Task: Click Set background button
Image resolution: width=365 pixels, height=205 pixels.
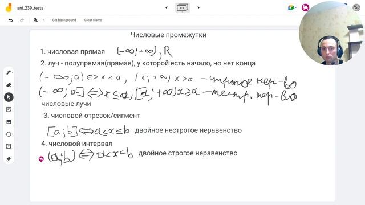Action: 64,20
